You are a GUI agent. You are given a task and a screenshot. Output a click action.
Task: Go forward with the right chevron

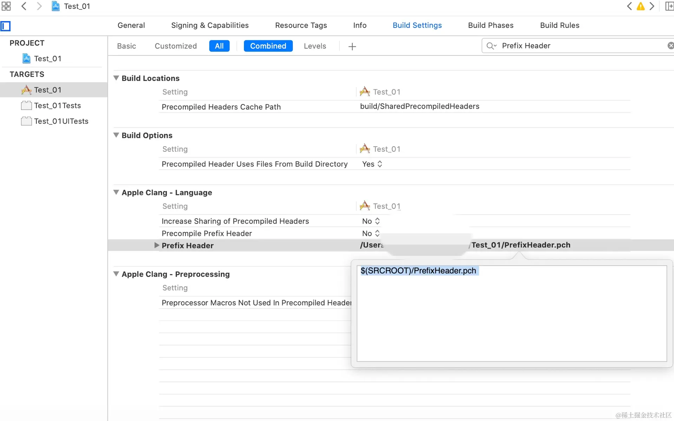tap(39, 6)
